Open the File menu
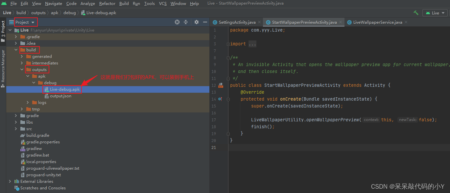450x193 pixels. pyautogui.click(x=13, y=4)
